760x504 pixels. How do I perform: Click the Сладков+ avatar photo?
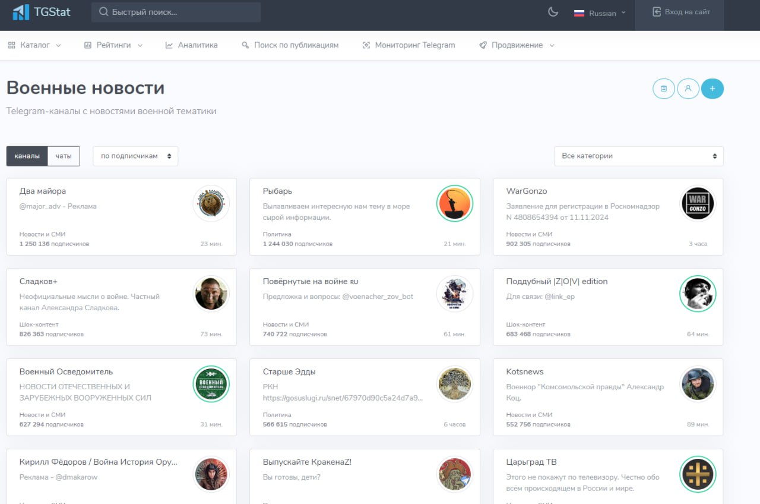(211, 294)
